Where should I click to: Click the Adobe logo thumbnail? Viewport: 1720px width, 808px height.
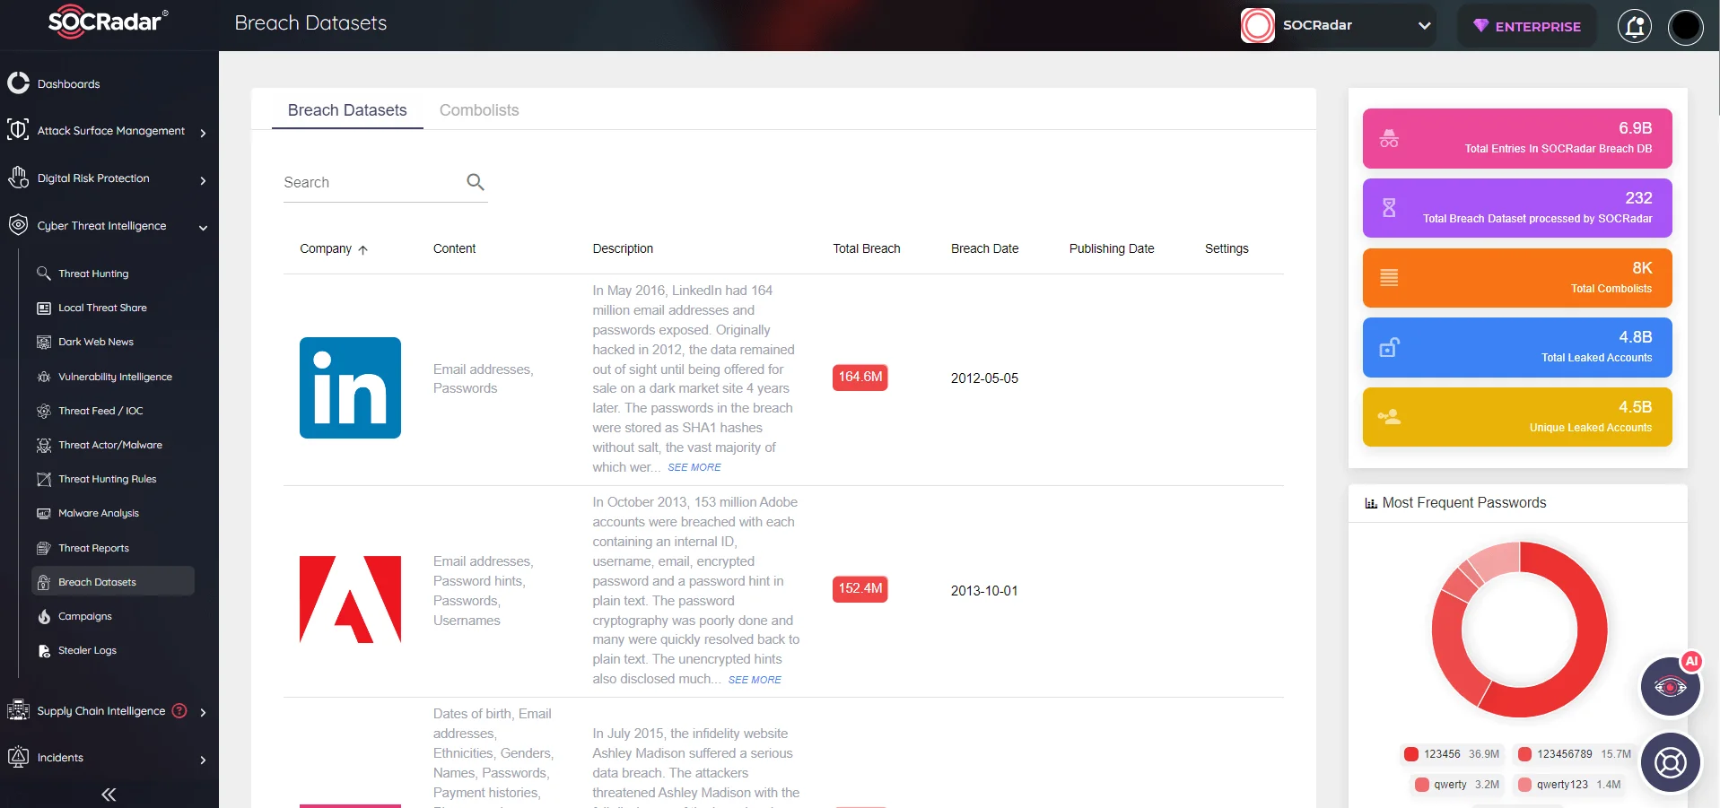click(350, 599)
